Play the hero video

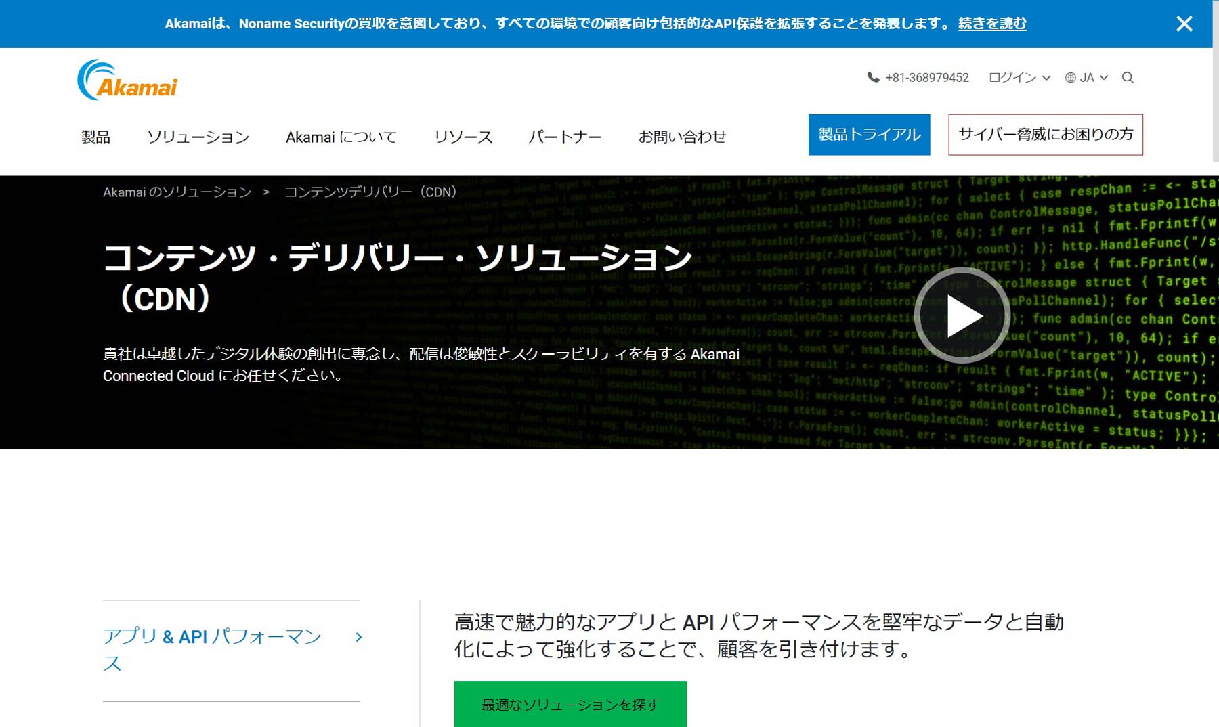click(x=962, y=315)
